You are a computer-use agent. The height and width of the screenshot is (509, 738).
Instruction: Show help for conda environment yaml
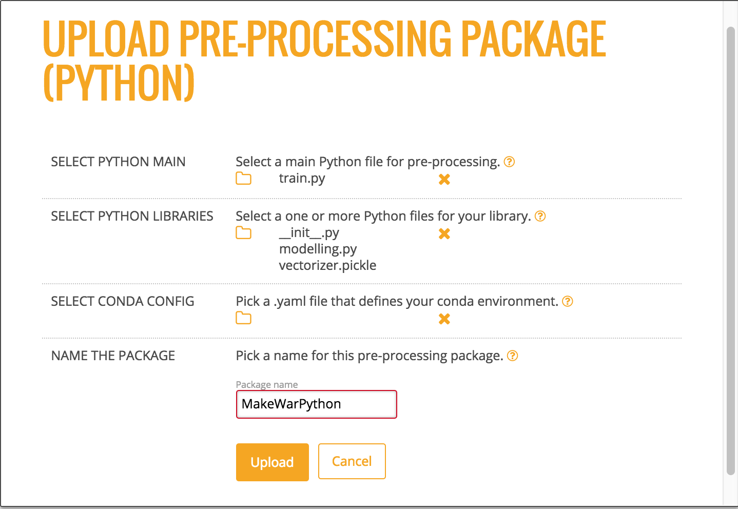[x=567, y=301]
